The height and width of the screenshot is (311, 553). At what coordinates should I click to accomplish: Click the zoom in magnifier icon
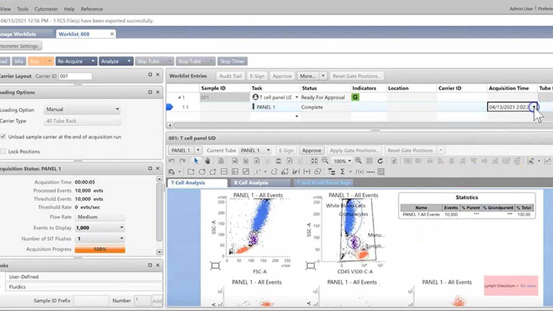click(x=358, y=161)
